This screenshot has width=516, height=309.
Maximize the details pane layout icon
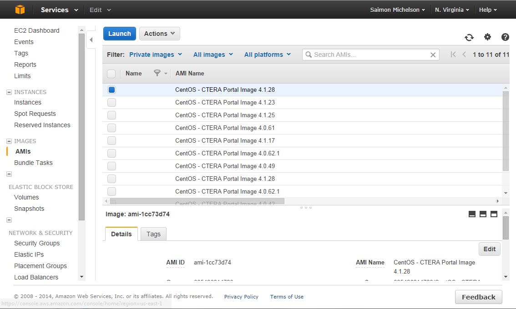[x=494, y=214]
